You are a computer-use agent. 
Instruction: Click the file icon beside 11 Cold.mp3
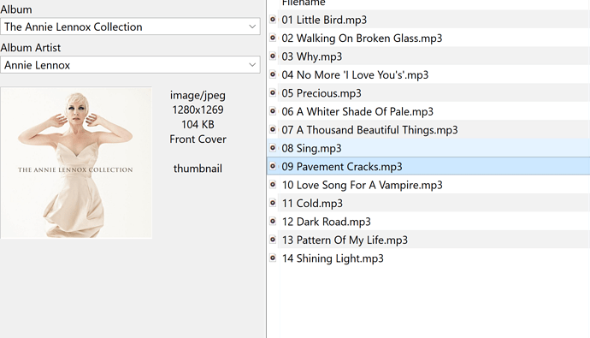(x=273, y=203)
